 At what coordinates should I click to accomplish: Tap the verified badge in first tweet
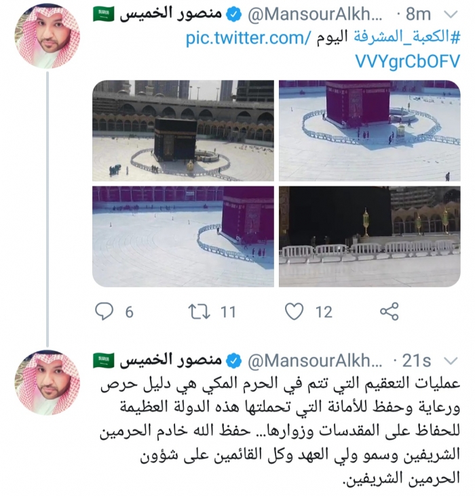pyautogui.click(x=235, y=15)
